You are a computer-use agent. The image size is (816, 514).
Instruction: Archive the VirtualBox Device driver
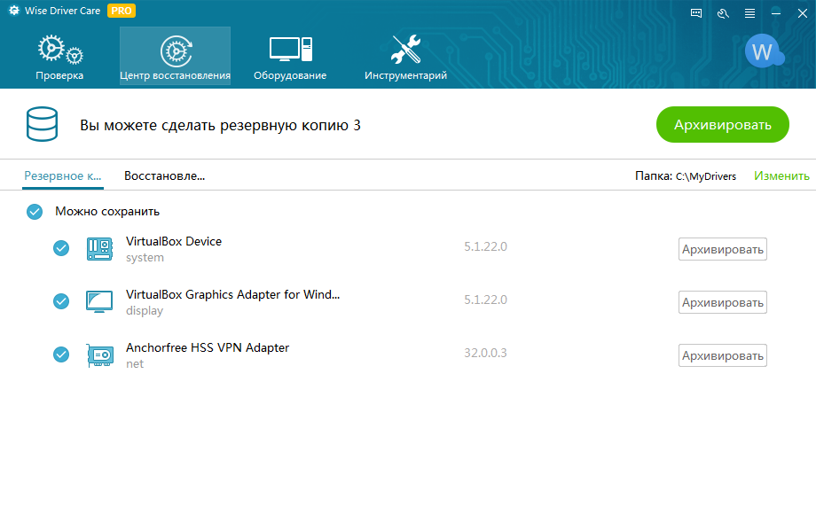722,249
